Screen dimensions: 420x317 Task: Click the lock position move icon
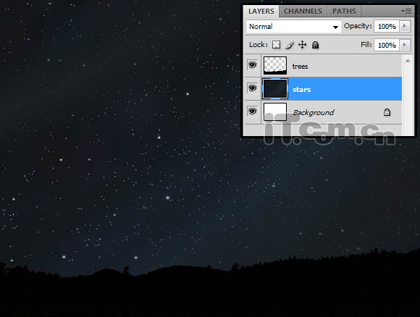point(303,45)
